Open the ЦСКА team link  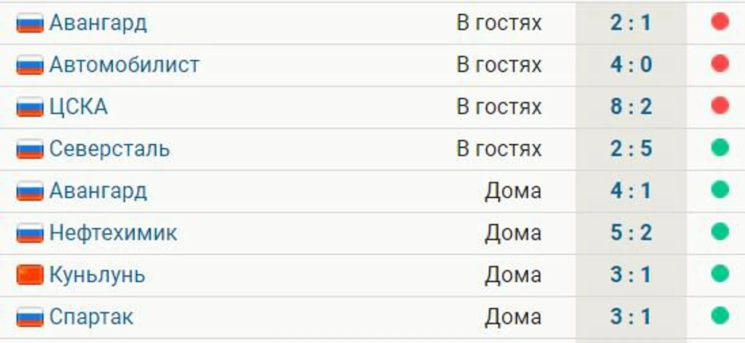coord(78,107)
